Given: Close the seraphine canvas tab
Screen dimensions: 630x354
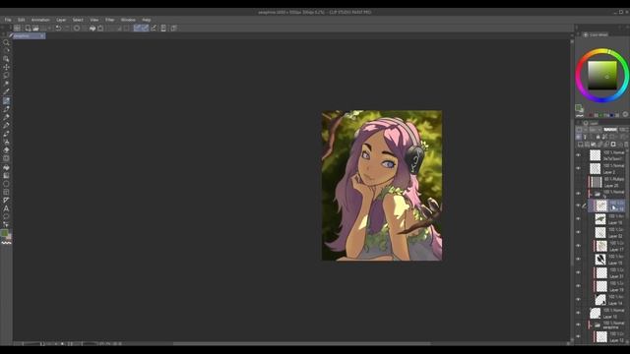Looking at the screenshot, I should (x=41, y=36).
